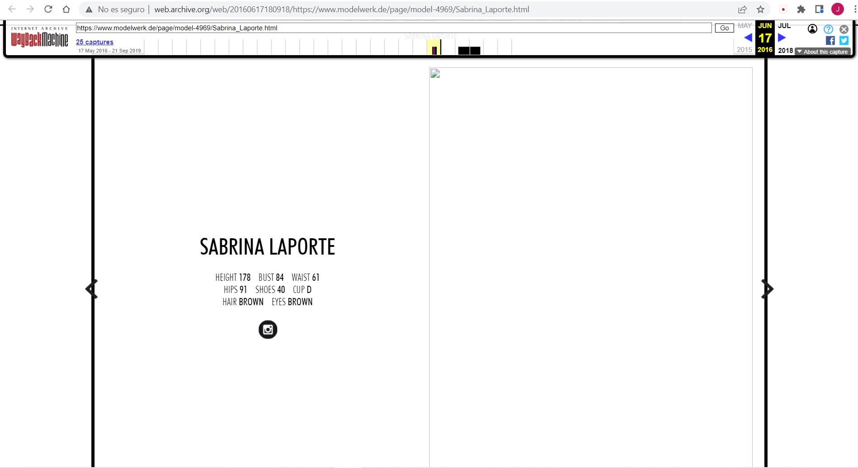
Task: Go to previous model with left arrow
Action: tap(91, 289)
